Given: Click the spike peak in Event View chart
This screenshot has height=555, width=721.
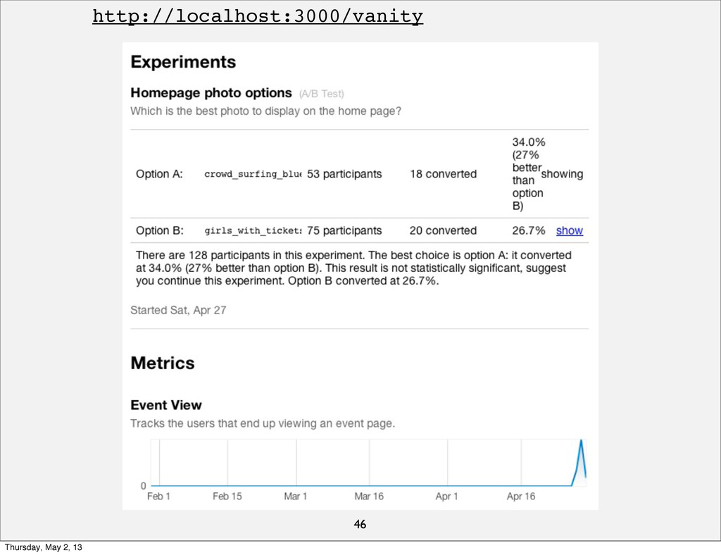Looking at the screenshot, I should [581, 441].
